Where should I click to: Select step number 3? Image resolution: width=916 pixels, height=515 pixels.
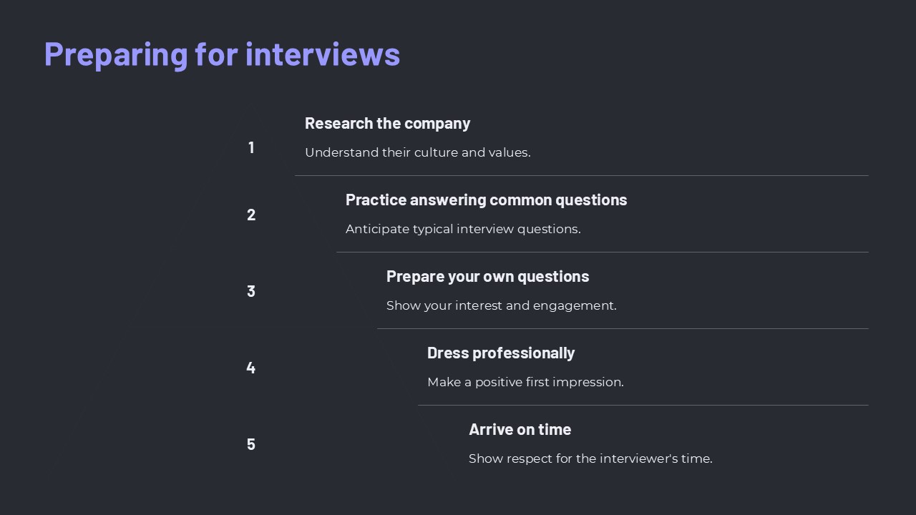[251, 291]
